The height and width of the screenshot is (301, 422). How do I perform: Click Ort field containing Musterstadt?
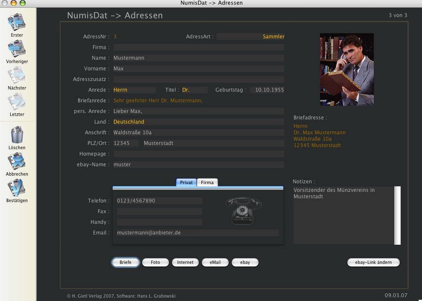tap(213, 143)
